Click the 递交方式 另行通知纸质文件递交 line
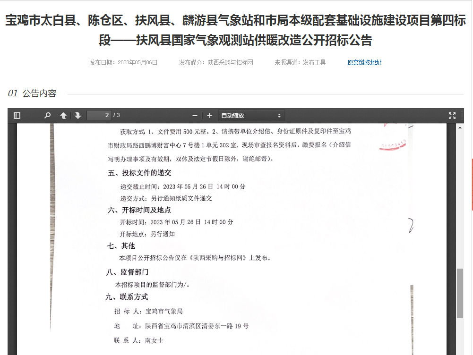 pyautogui.click(x=166, y=198)
